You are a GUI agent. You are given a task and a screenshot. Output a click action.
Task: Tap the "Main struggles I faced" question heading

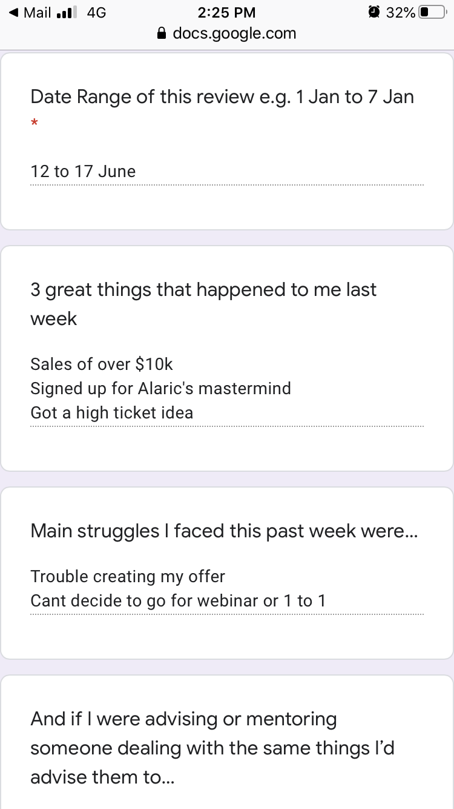(x=224, y=531)
